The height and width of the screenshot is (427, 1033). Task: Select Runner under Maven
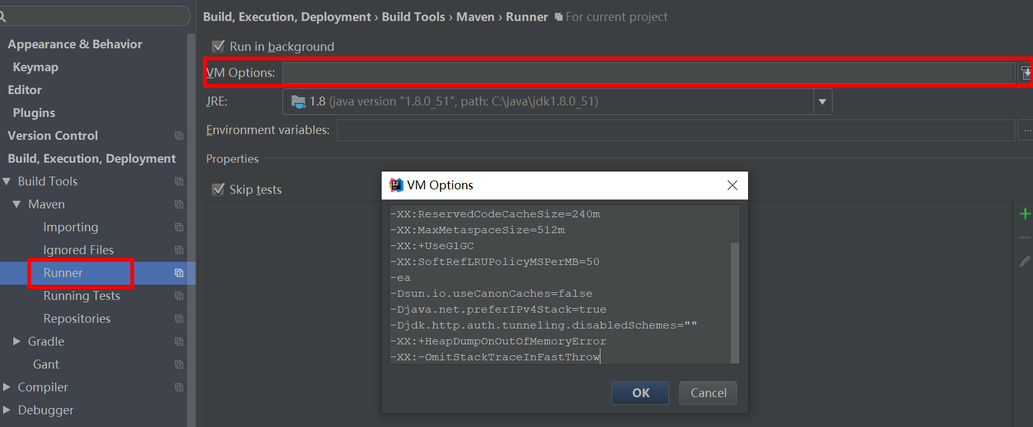(x=63, y=273)
